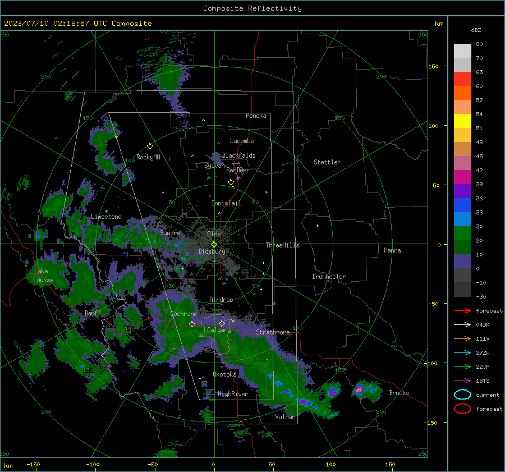505x472 pixels.
Task: Click the Banff town label
Action: (x=93, y=313)
